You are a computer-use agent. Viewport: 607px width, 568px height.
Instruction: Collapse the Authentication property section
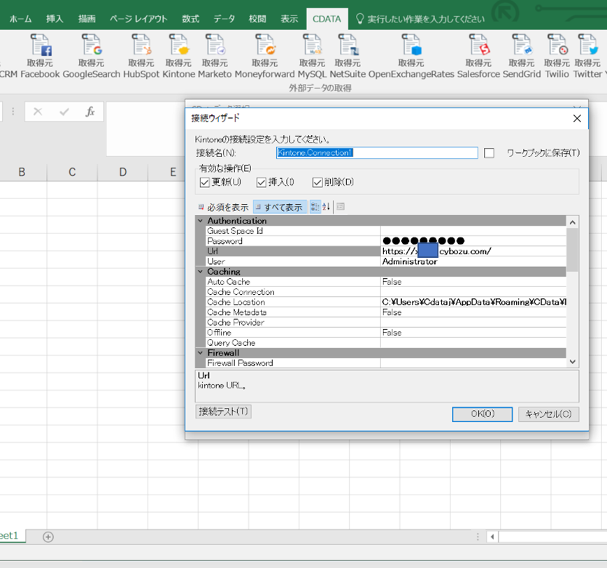coord(201,221)
